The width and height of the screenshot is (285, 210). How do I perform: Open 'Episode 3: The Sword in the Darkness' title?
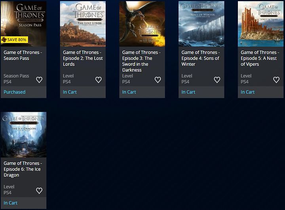coord(141,61)
